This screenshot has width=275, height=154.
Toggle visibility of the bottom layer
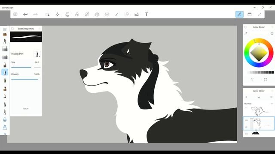(x=246, y=134)
